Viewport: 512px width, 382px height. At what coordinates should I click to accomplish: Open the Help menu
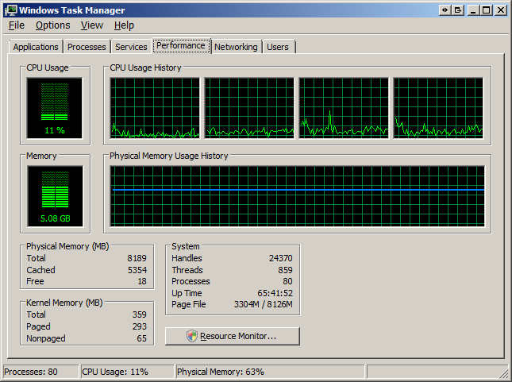coord(124,25)
